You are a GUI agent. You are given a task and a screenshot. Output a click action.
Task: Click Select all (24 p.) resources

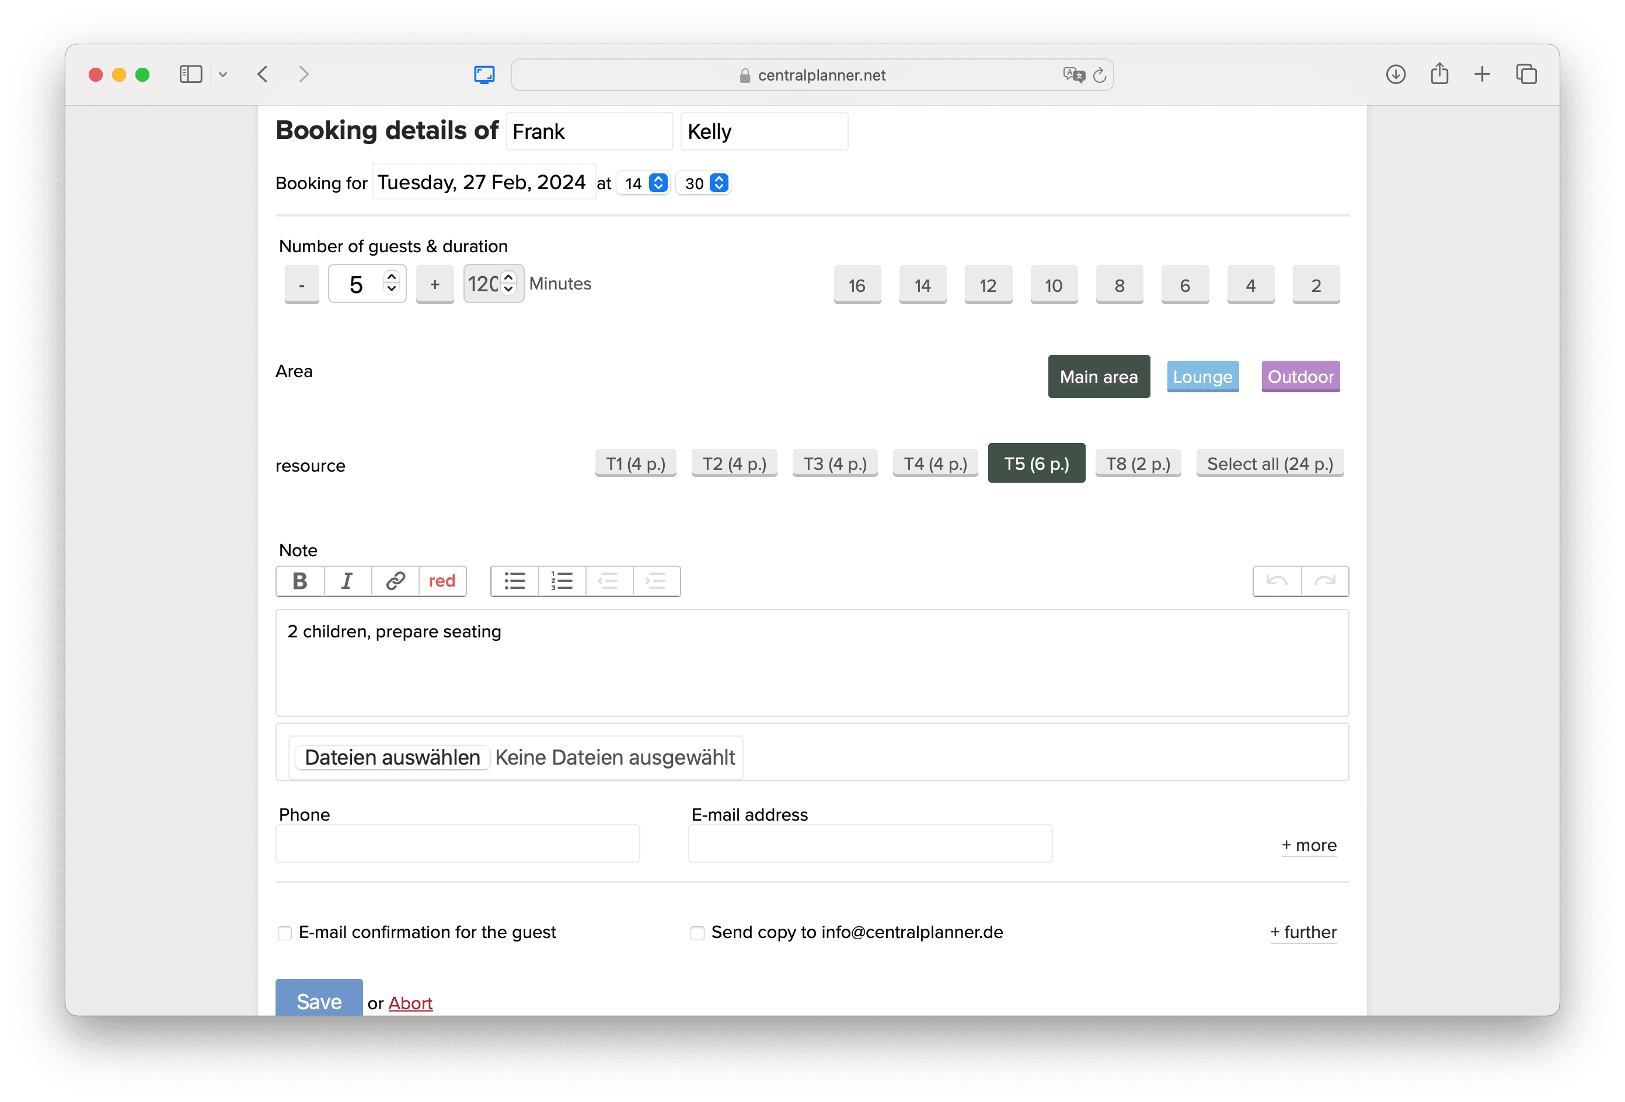tap(1270, 463)
